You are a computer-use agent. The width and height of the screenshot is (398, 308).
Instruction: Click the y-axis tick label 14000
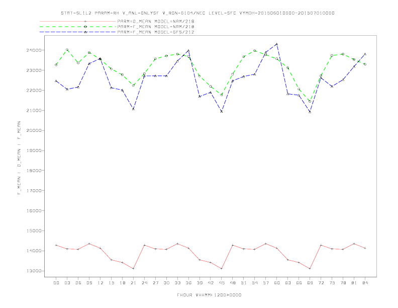pos(34,251)
